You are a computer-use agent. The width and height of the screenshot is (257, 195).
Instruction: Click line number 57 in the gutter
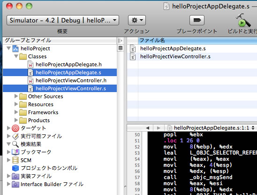click(137, 178)
